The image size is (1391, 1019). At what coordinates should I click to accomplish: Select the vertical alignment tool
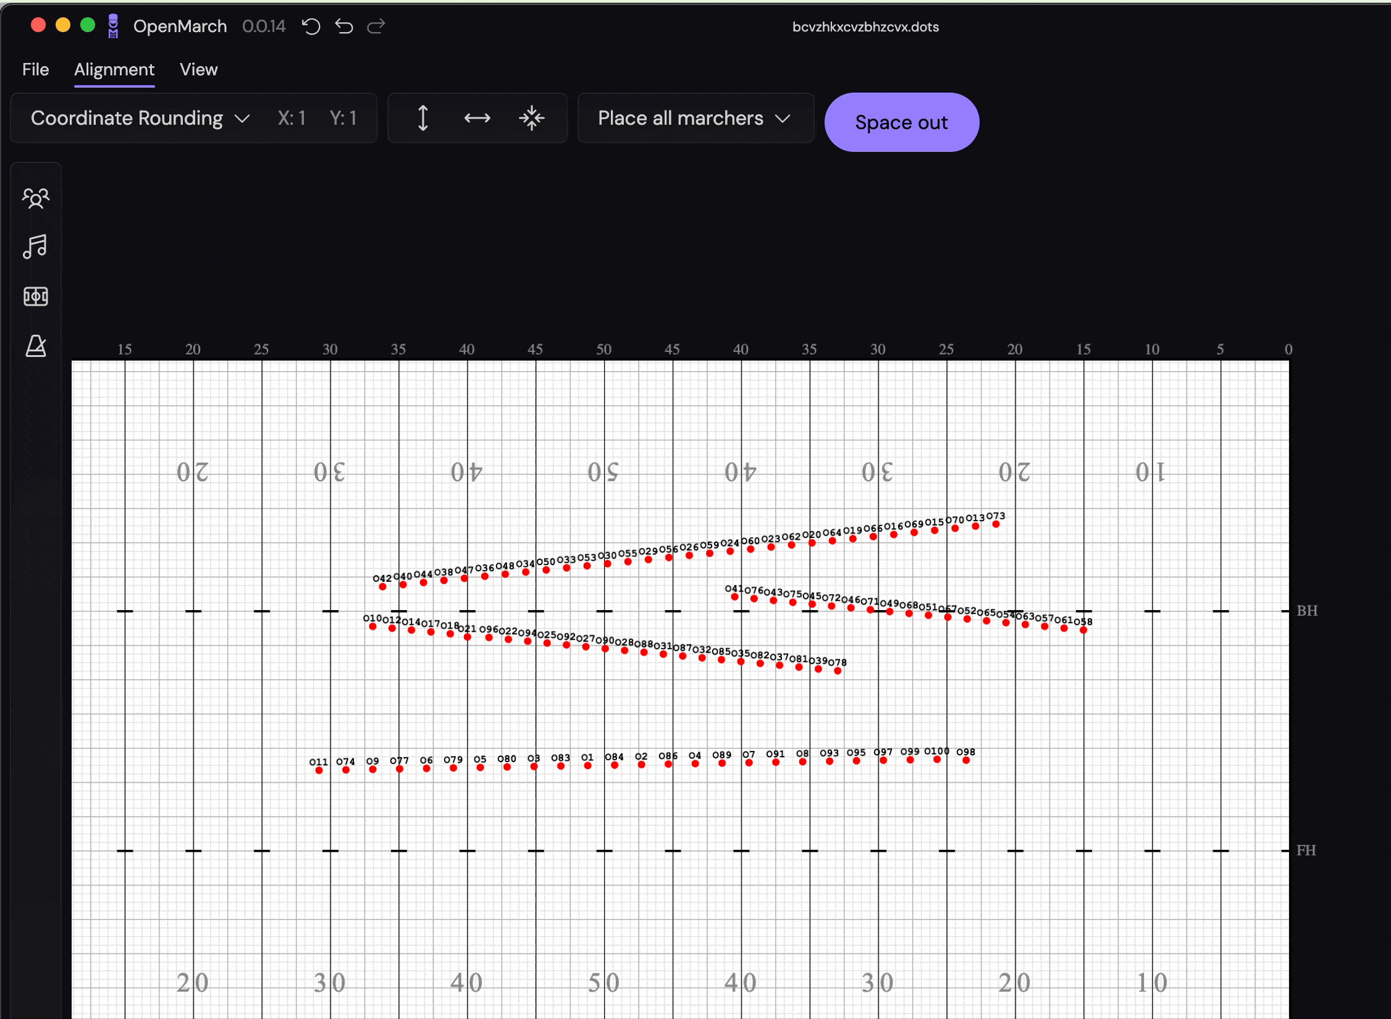pos(423,118)
